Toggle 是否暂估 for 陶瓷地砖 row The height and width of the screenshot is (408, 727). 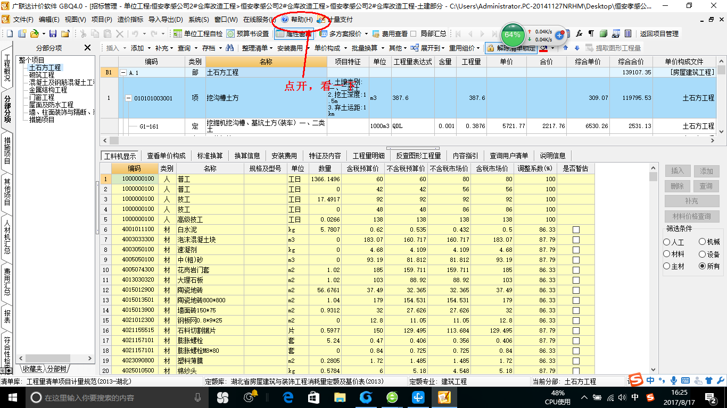(x=576, y=290)
